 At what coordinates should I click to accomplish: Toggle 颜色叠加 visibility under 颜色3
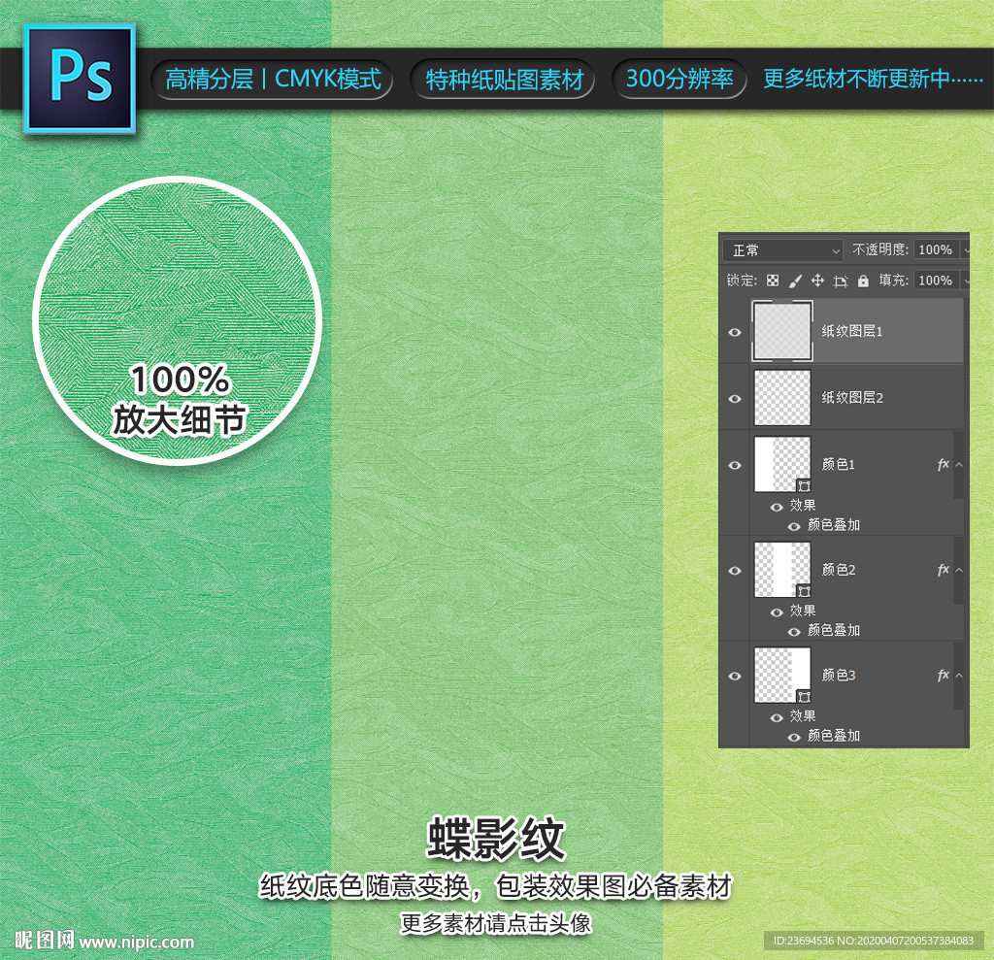(794, 737)
